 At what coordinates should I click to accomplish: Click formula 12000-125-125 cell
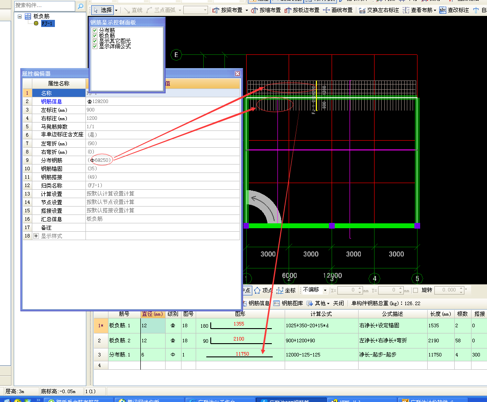(321, 355)
